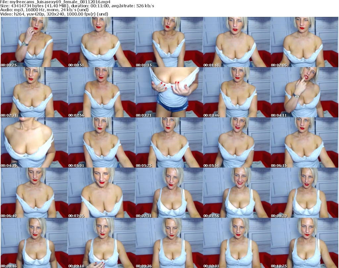This screenshot has height=268, width=339.
Task: Select the thumbnail stamped 00:07:06
Action: click(x=102, y=193)
